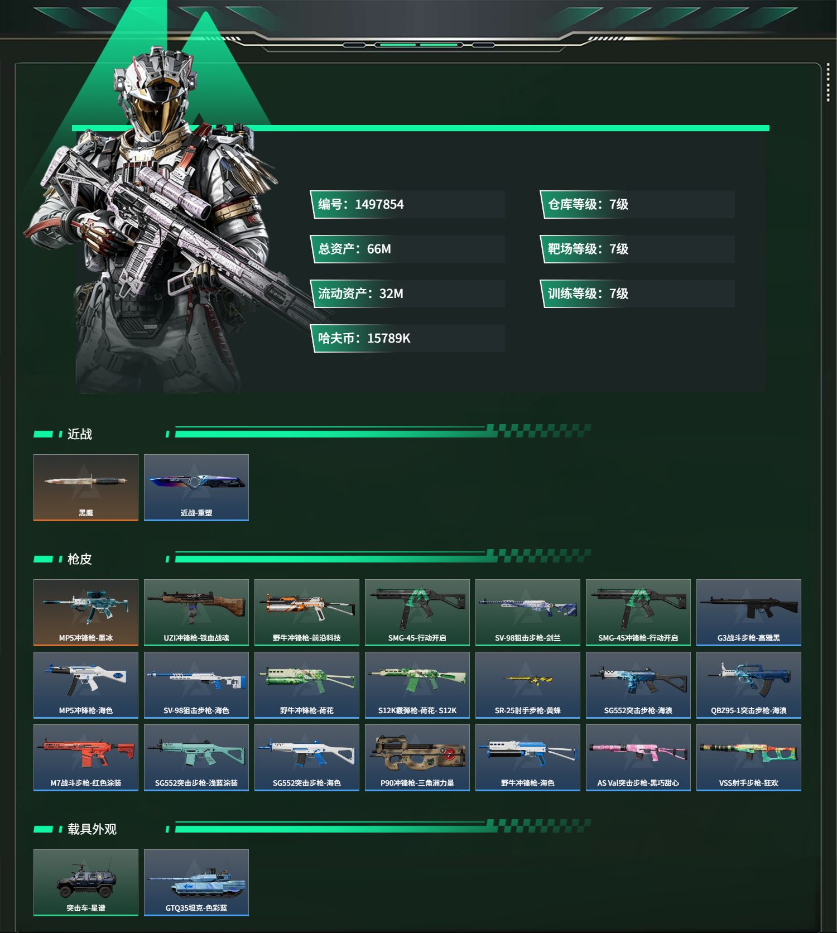The width and height of the screenshot is (837, 933).
Task: Select the MP5冲锋枪-海色 skin card
Action: 86,685
